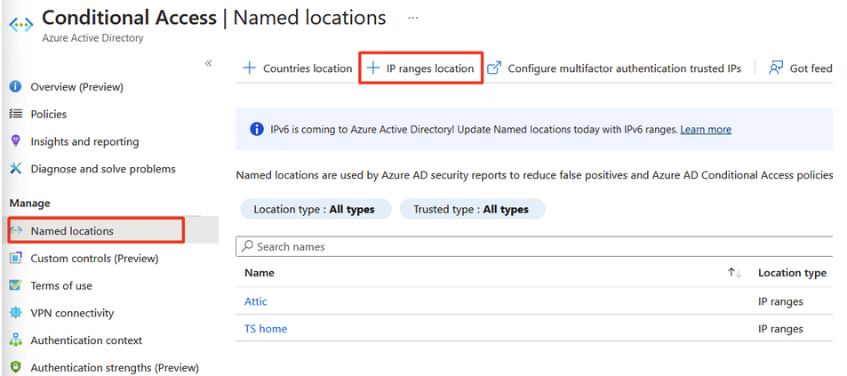Follow the Learn more link about IPv6

[706, 130]
